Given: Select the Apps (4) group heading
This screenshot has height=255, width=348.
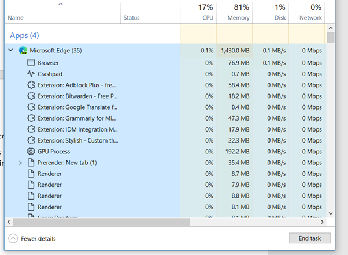Looking at the screenshot, I should 24,35.
